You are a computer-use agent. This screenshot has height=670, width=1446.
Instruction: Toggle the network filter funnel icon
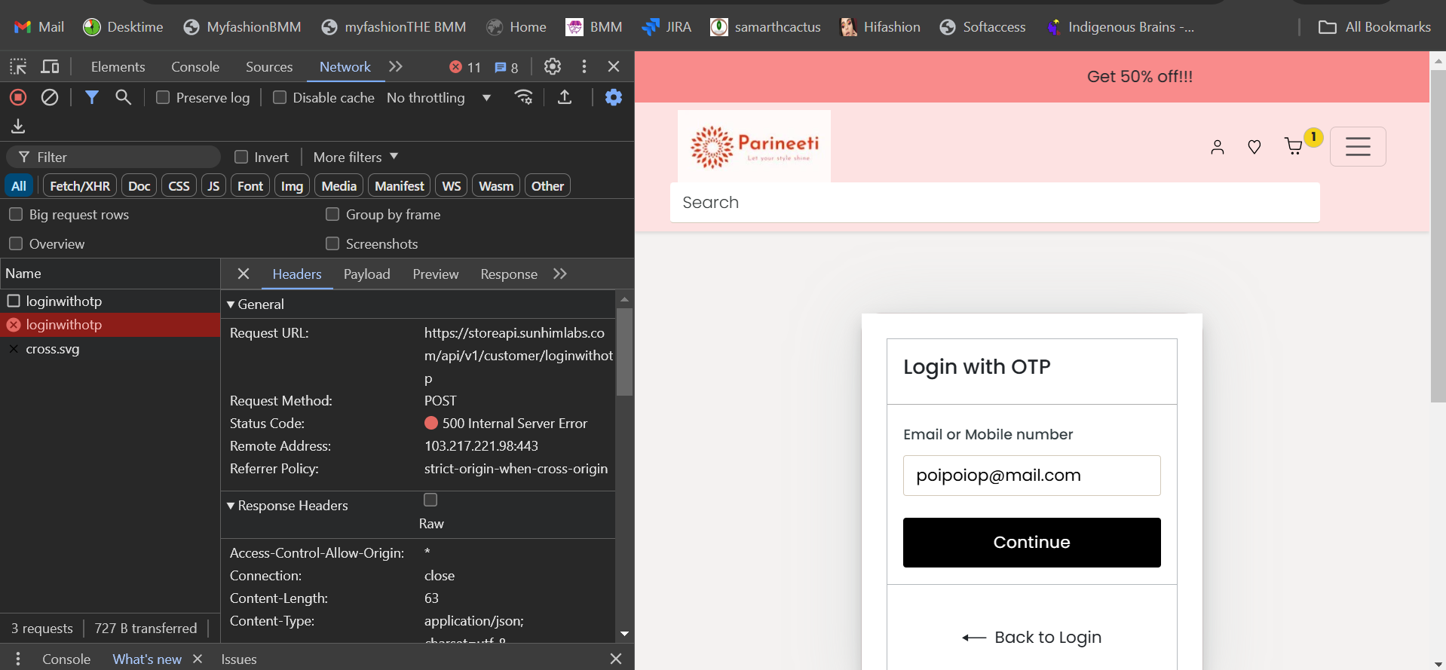tap(92, 97)
